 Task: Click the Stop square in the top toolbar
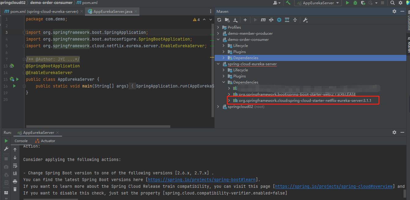pyautogui.click(x=382, y=3)
